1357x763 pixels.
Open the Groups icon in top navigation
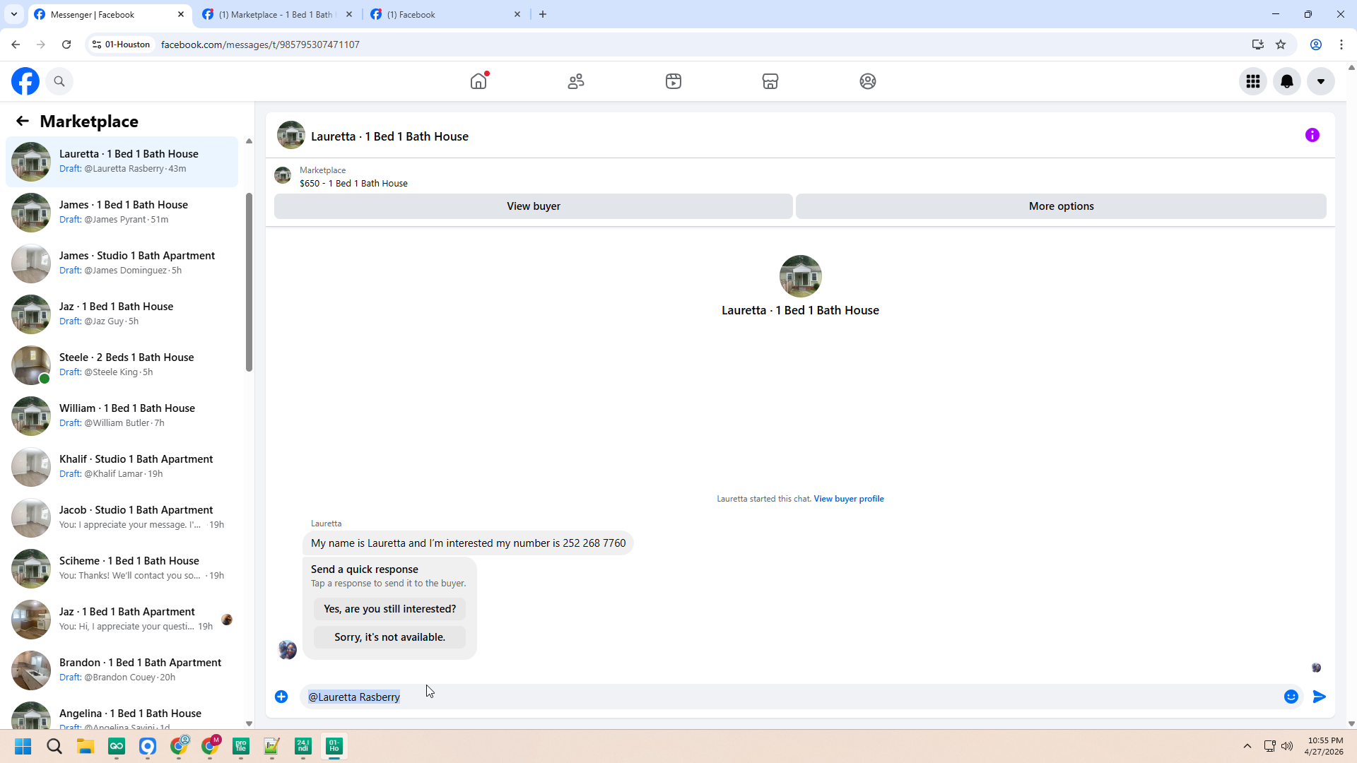[867, 81]
